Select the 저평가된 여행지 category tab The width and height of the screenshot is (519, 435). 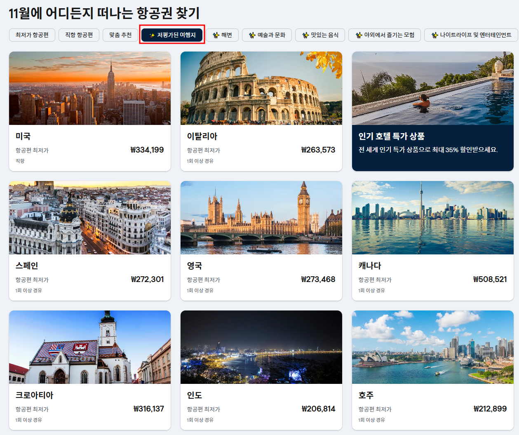[171, 35]
